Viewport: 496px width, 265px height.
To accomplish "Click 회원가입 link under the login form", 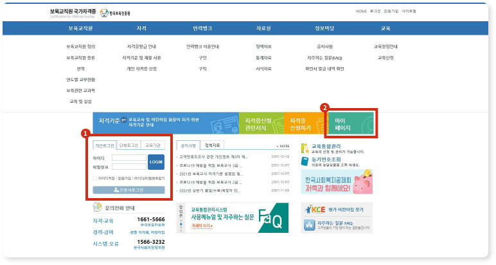I will (x=124, y=179).
